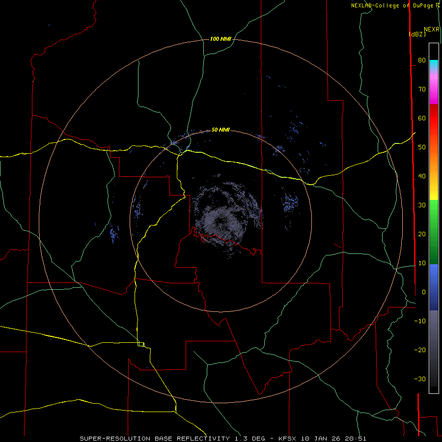Click the -30 value on the dBZ scale

click(420, 379)
